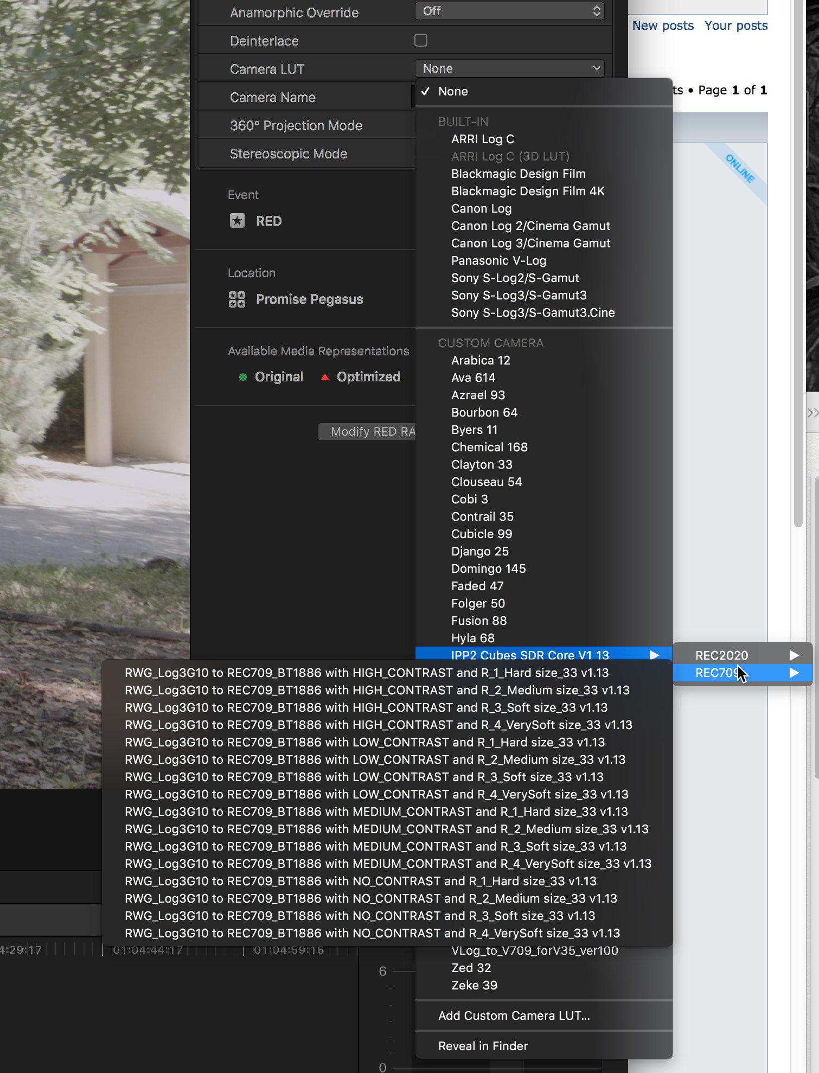Image resolution: width=819 pixels, height=1073 pixels.
Task: Click the RED event star icon
Action: [x=237, y=221]
